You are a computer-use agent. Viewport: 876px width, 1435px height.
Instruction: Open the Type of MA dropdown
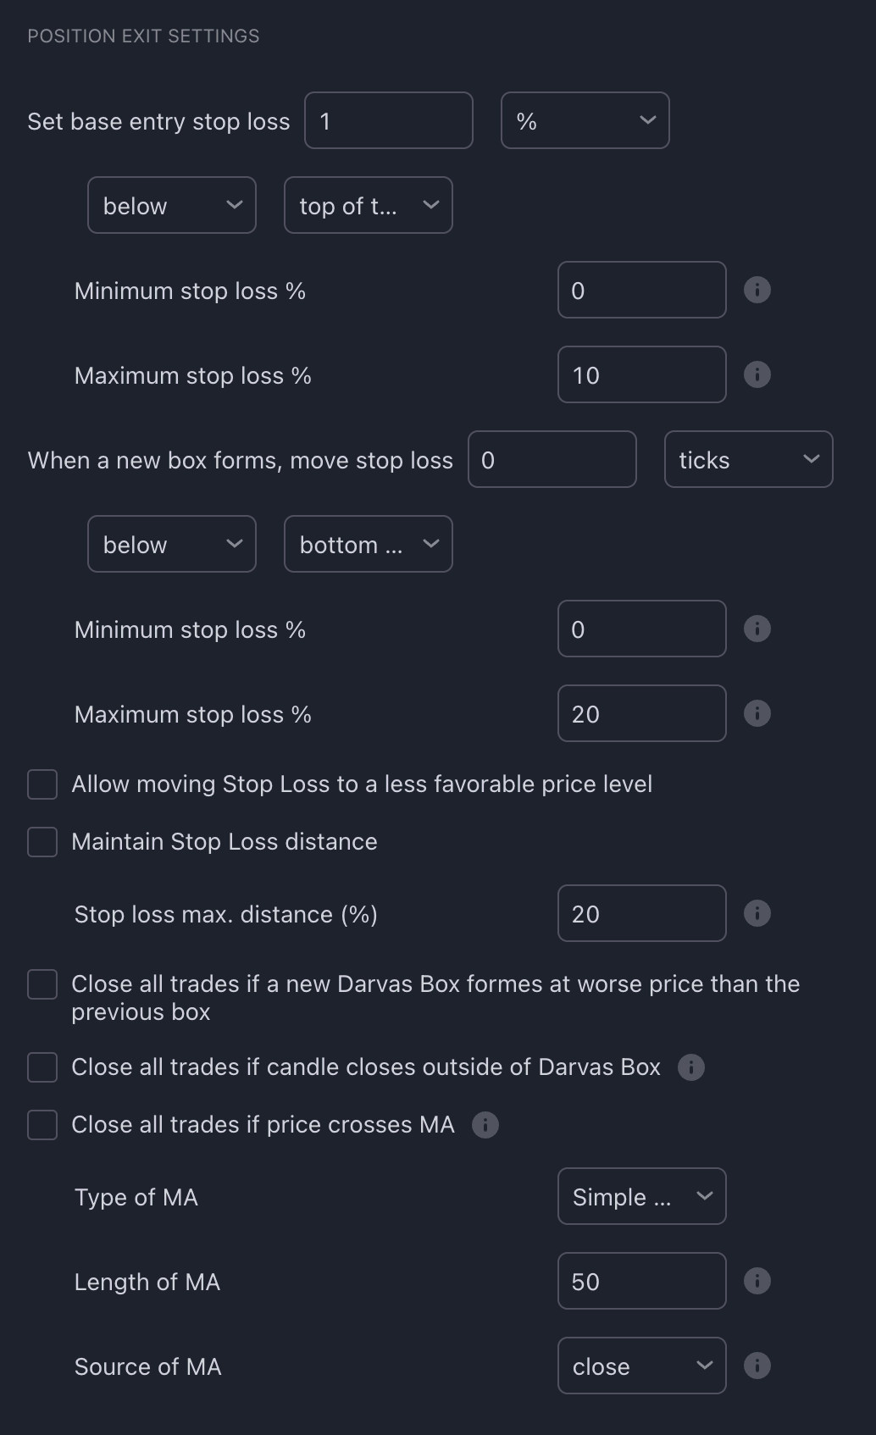click(641, 1196)
